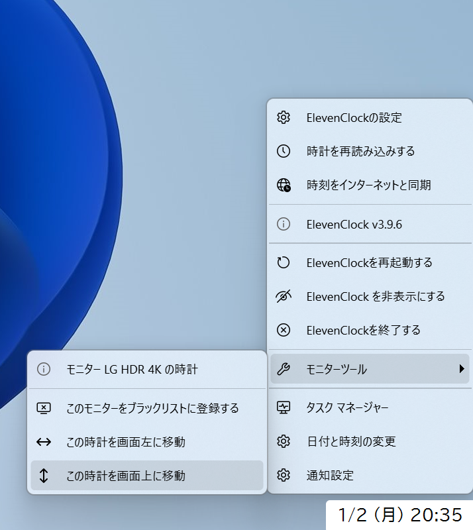This screenshot has height=530, width=473.
Task: Open 通知設定
Action: [370, 475]
